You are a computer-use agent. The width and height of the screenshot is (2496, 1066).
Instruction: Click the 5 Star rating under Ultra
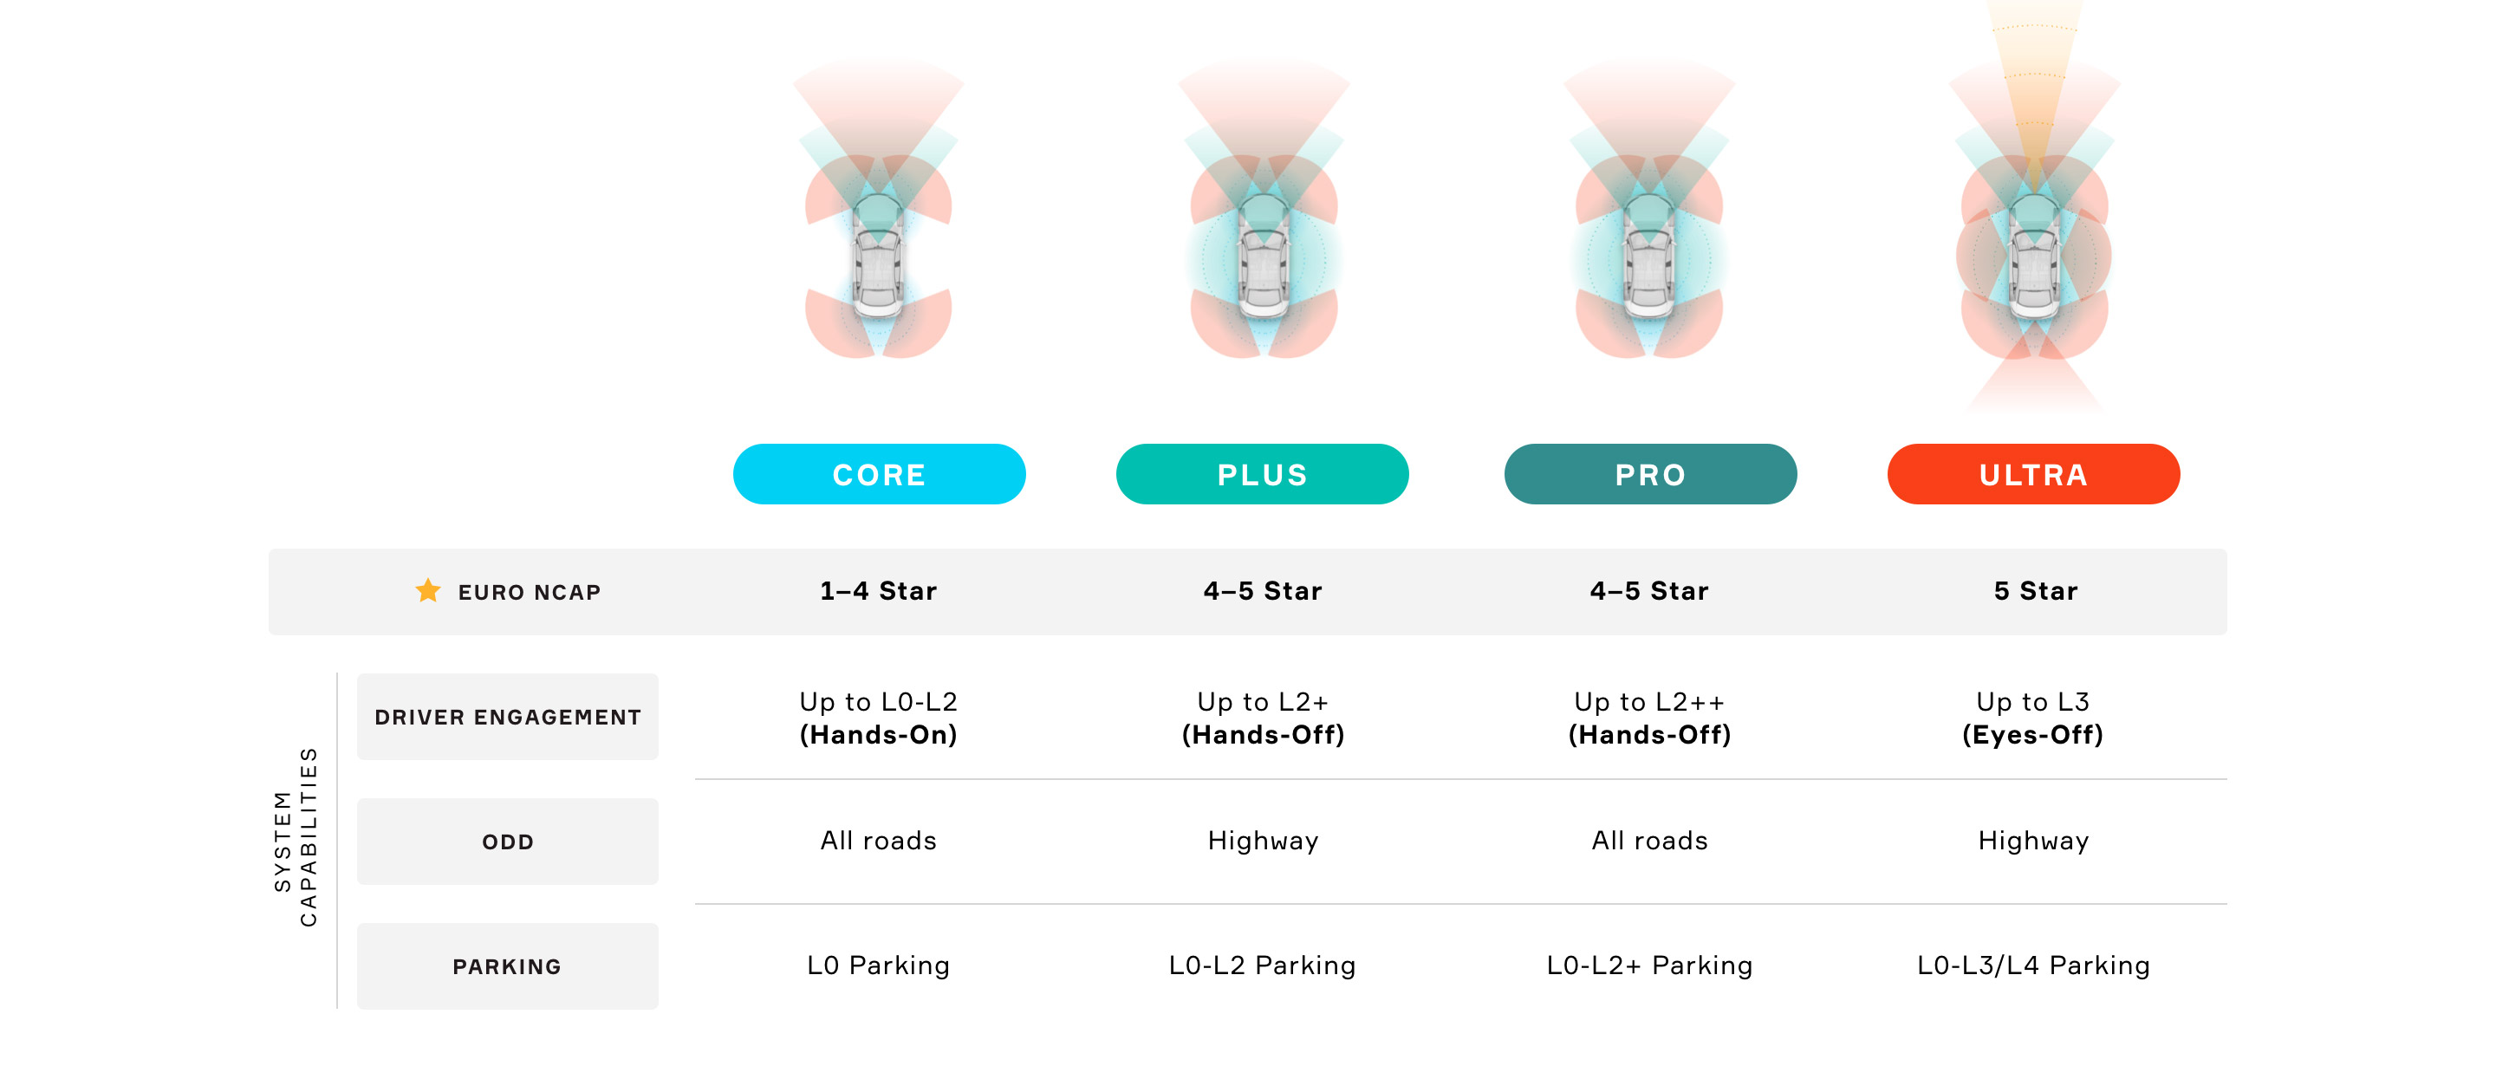point(2035,591)
